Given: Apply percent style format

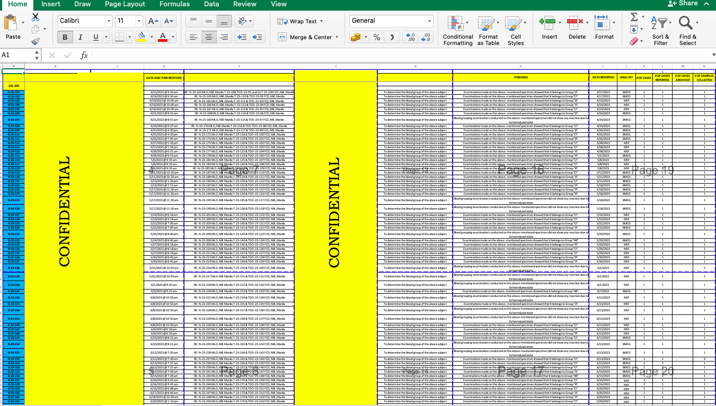Looking at the screenshot, I should (x=377, y=37).
